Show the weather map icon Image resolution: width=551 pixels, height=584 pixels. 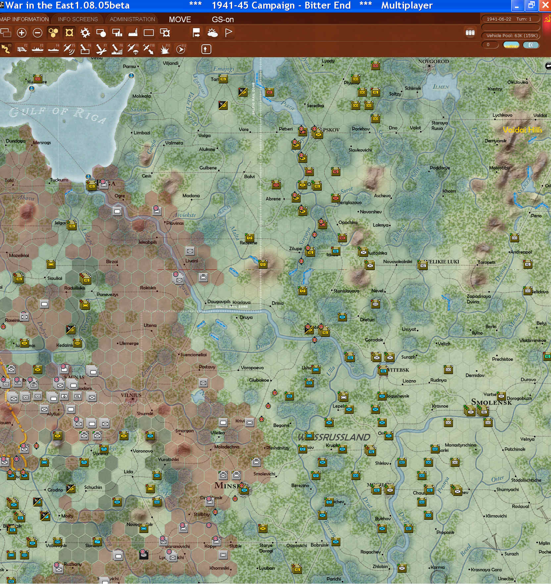(212, 32)
